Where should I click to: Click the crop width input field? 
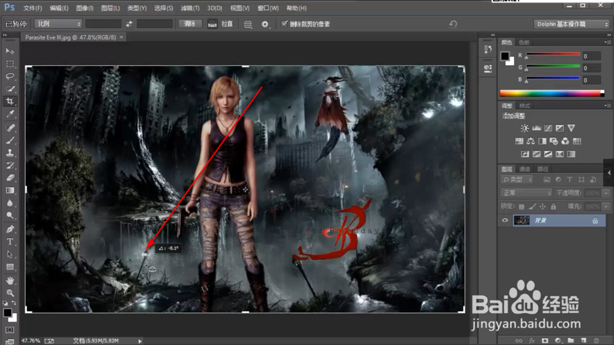[103, 24]
